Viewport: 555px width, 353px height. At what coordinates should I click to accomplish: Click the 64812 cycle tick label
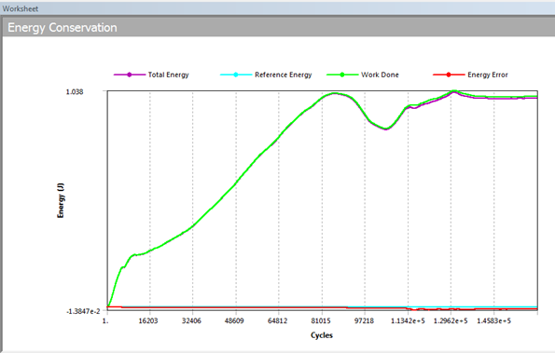278,320
